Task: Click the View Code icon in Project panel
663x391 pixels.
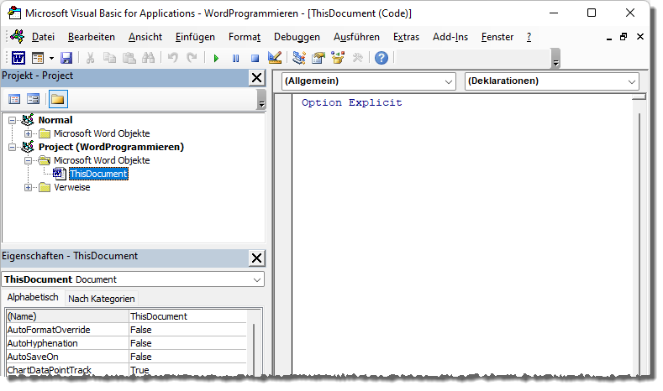Action: pos(14,99)
